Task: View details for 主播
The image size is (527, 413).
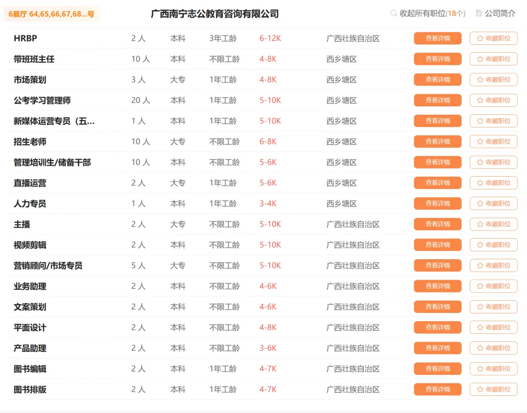Action: (x=438, y=224)
